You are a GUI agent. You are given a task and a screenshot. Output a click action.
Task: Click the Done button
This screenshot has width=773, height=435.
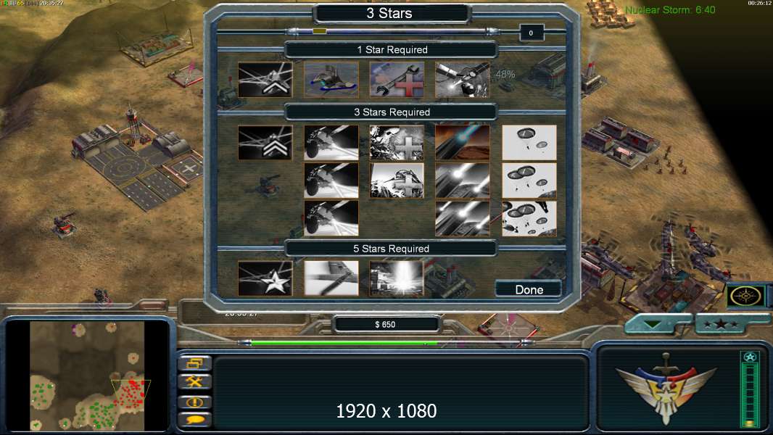pos(529,289)
